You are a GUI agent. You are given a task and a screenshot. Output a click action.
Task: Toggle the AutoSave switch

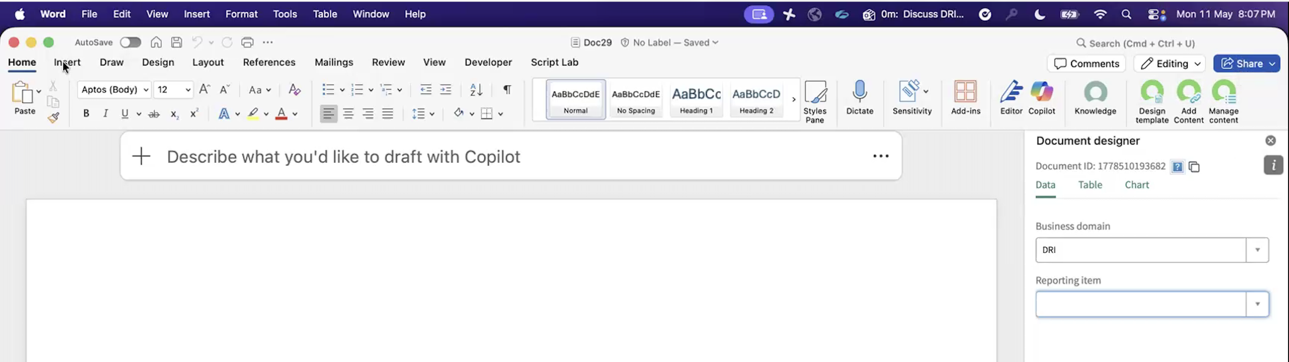[131, 43]
